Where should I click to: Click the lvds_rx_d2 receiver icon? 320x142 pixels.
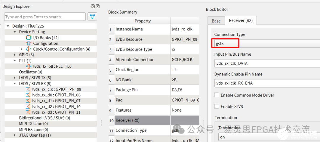[28, 106]
